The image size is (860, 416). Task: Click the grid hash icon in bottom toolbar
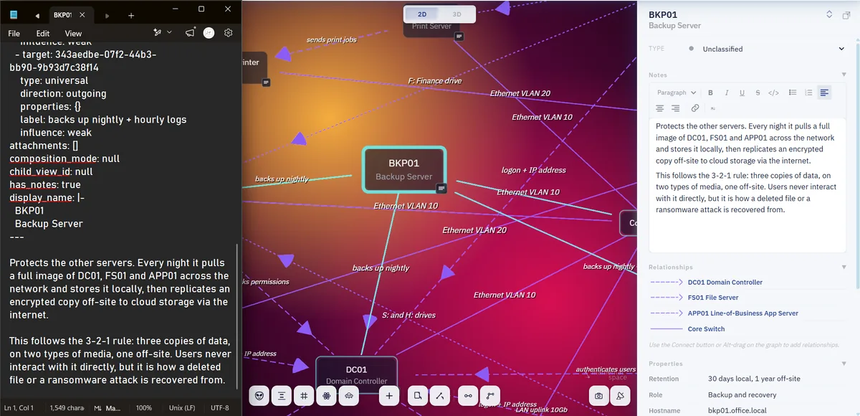coord(304,395)
